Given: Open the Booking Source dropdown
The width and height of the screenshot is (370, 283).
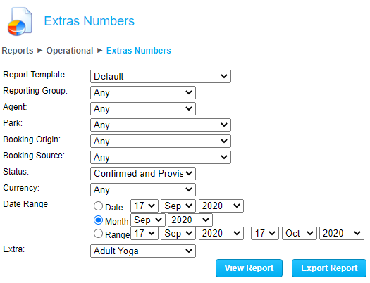Looking at the screenshot, I should click(161, 157).
